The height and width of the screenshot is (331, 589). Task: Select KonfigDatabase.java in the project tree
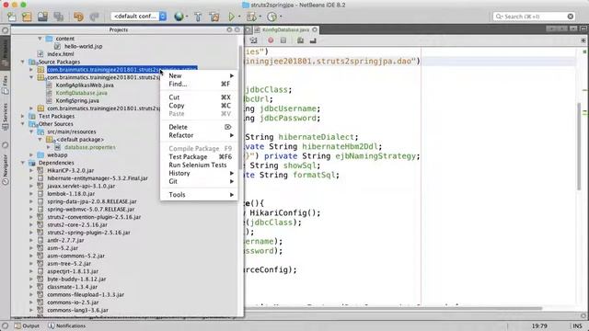(82, 93)
